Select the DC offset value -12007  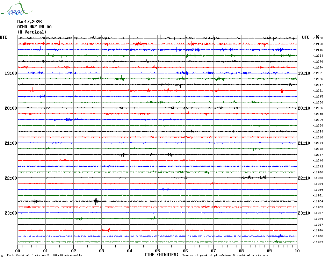(x=318, y=155)
